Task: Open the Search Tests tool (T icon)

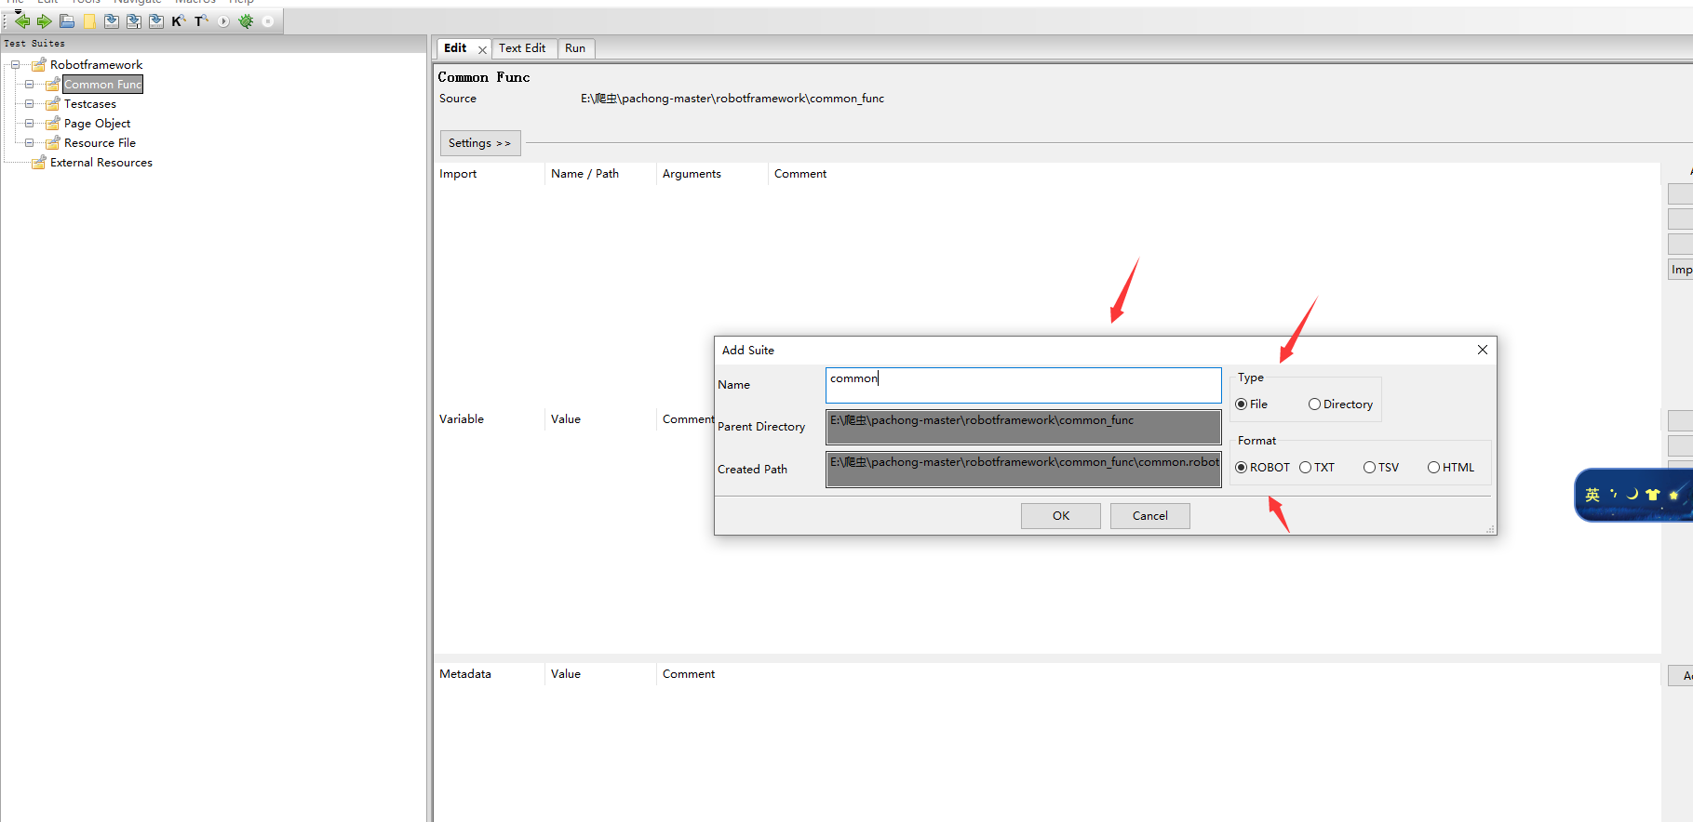Action: tap(201, 20)
